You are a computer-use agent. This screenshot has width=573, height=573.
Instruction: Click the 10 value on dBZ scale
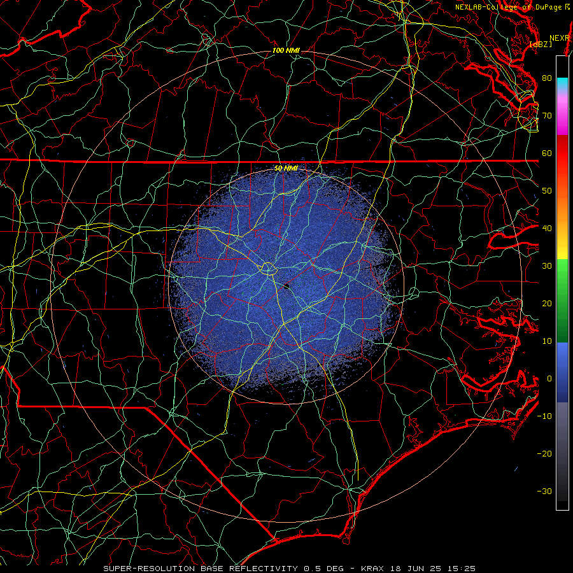point(547,341)
